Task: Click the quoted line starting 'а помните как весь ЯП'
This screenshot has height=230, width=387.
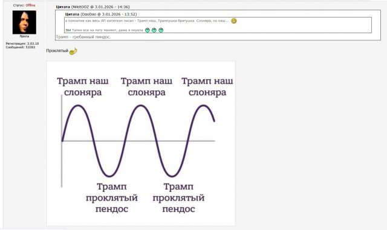Action: (x=147, y=21)
